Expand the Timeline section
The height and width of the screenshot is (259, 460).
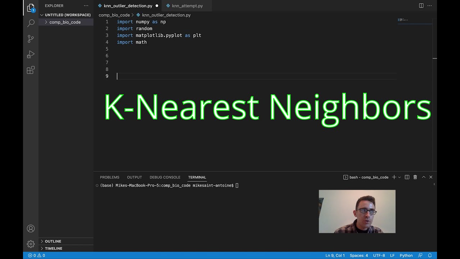tap(66, 248)
